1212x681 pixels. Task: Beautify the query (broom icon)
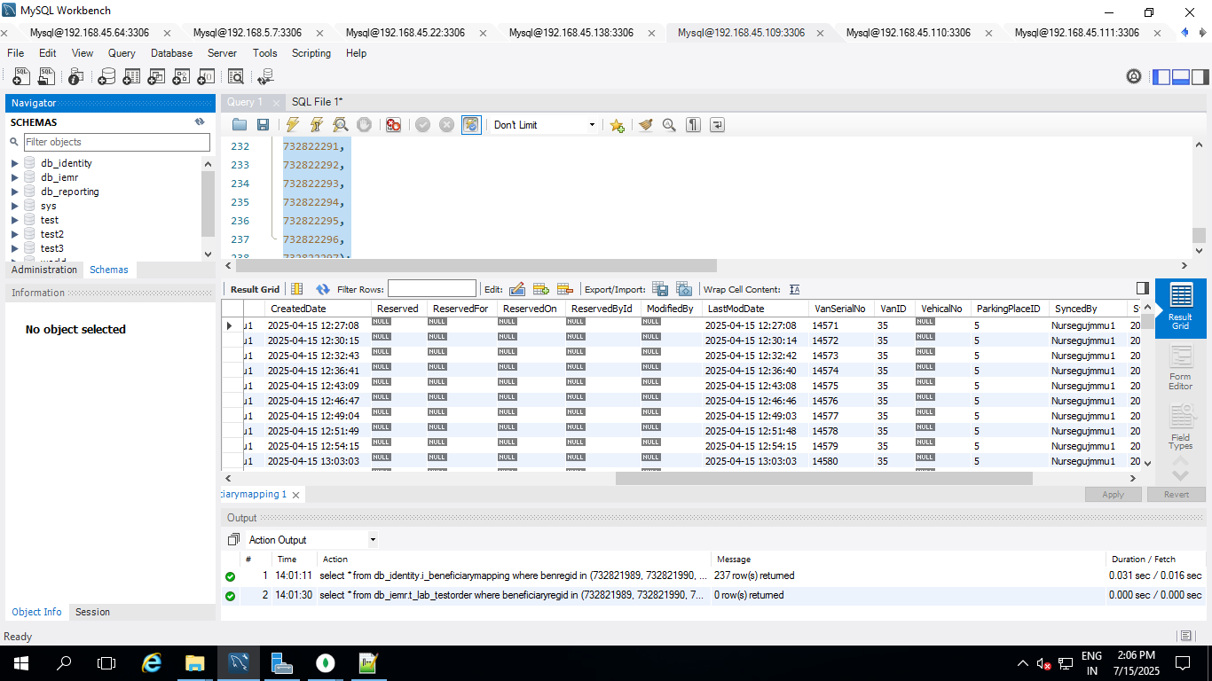point(645,125)
